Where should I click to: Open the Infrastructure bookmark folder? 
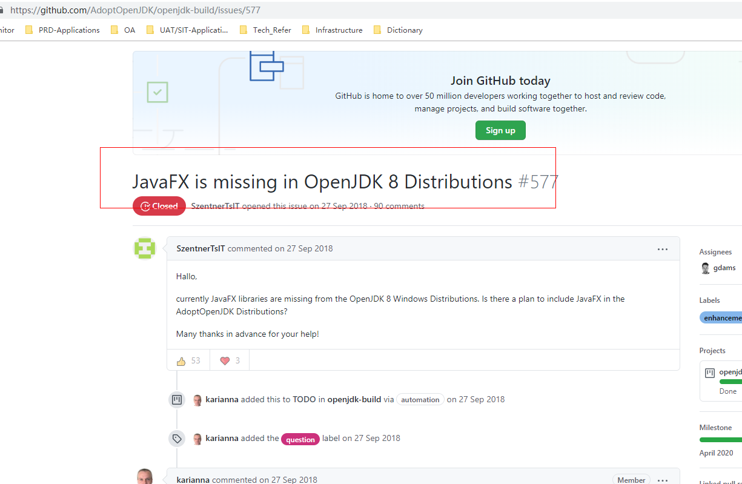click(x=332, y=30)
